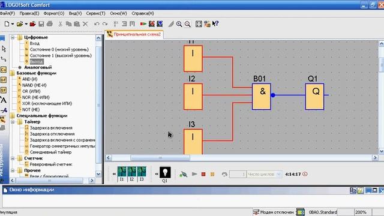Viewport: 384px width, 216px height.
Task: Start simulation with the play button
Action: tap(194, 174)
